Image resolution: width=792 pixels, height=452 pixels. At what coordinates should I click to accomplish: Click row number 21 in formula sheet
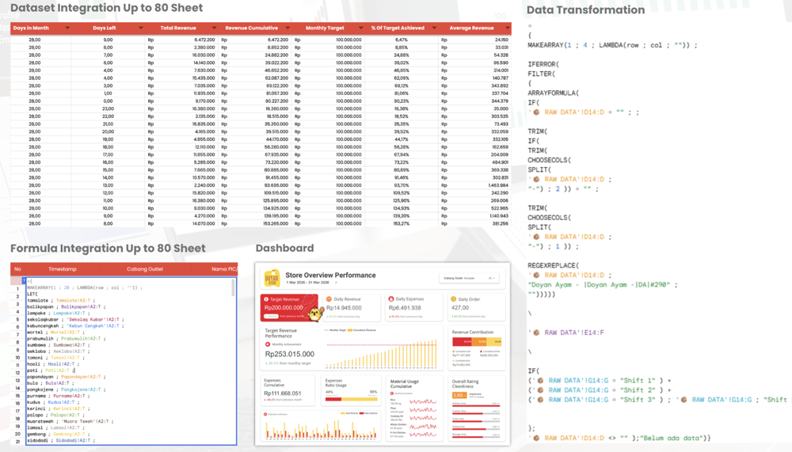pos(17,442)
